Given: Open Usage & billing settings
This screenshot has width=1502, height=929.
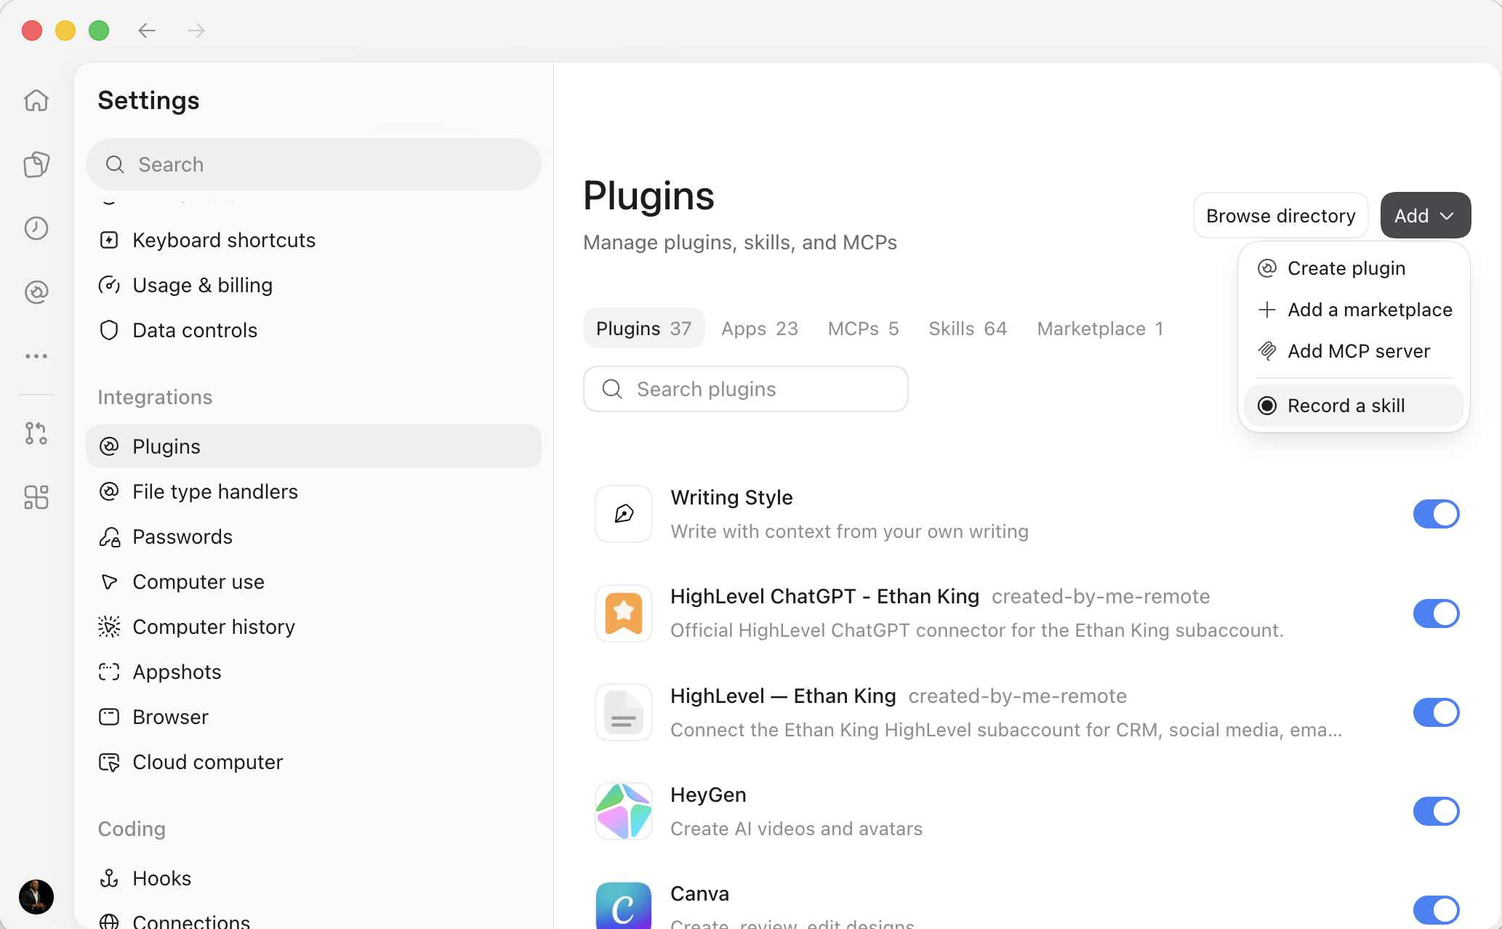Looking at the screenshot, I should [313, 285].
